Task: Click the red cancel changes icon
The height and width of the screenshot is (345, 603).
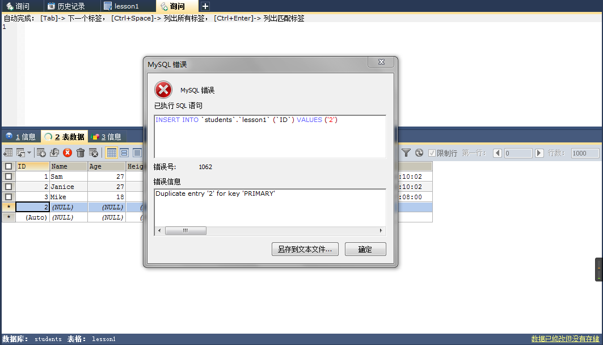Action: click(x=68, y=153)
